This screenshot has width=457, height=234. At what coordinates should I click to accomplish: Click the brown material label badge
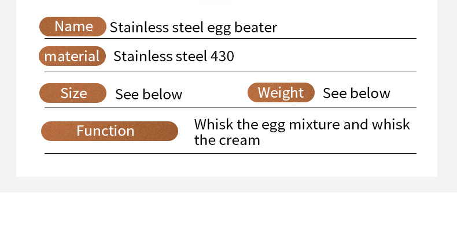72,56
